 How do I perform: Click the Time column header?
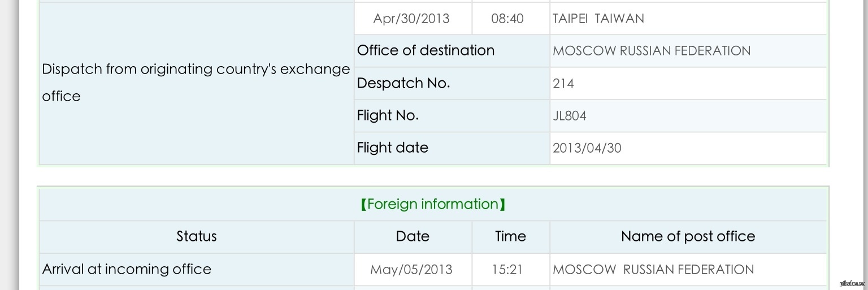point(510,236)
